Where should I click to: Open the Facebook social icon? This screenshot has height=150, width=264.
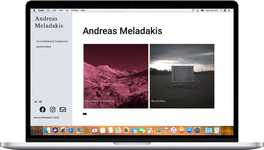pos(43,110)
